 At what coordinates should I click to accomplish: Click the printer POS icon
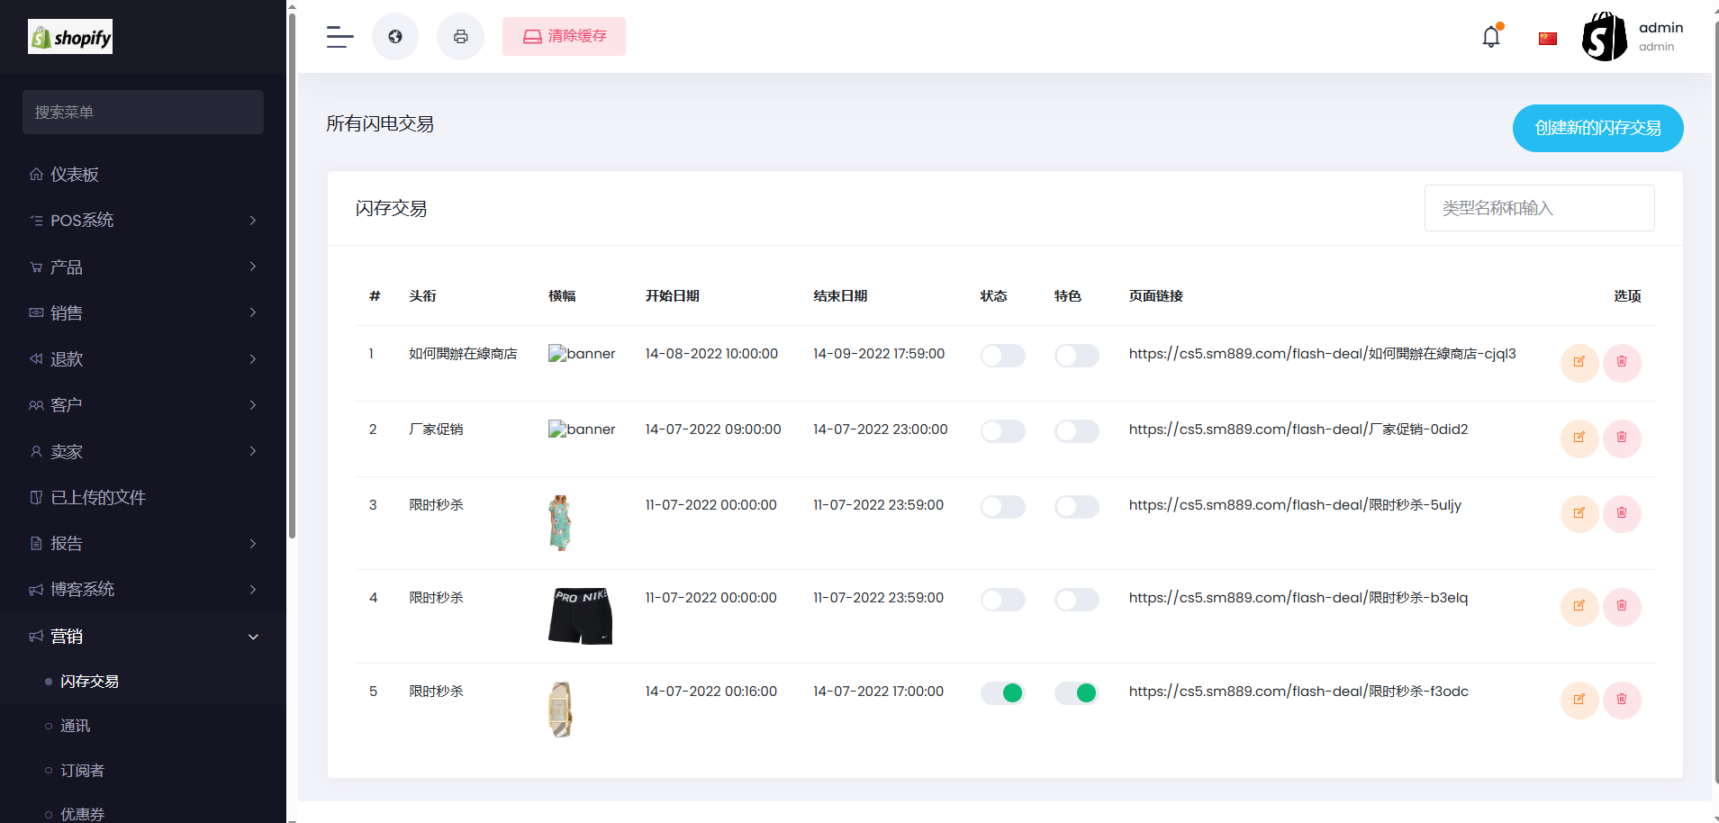(460, 37)
